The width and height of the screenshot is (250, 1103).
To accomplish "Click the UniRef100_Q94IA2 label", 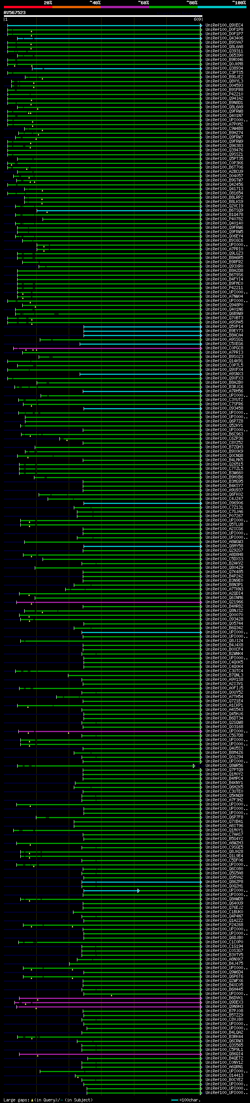I will click(224, 99).
